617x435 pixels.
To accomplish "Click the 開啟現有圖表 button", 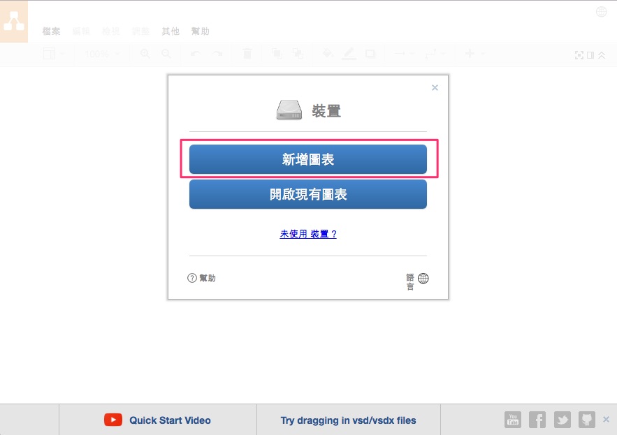I will (308, 194).
